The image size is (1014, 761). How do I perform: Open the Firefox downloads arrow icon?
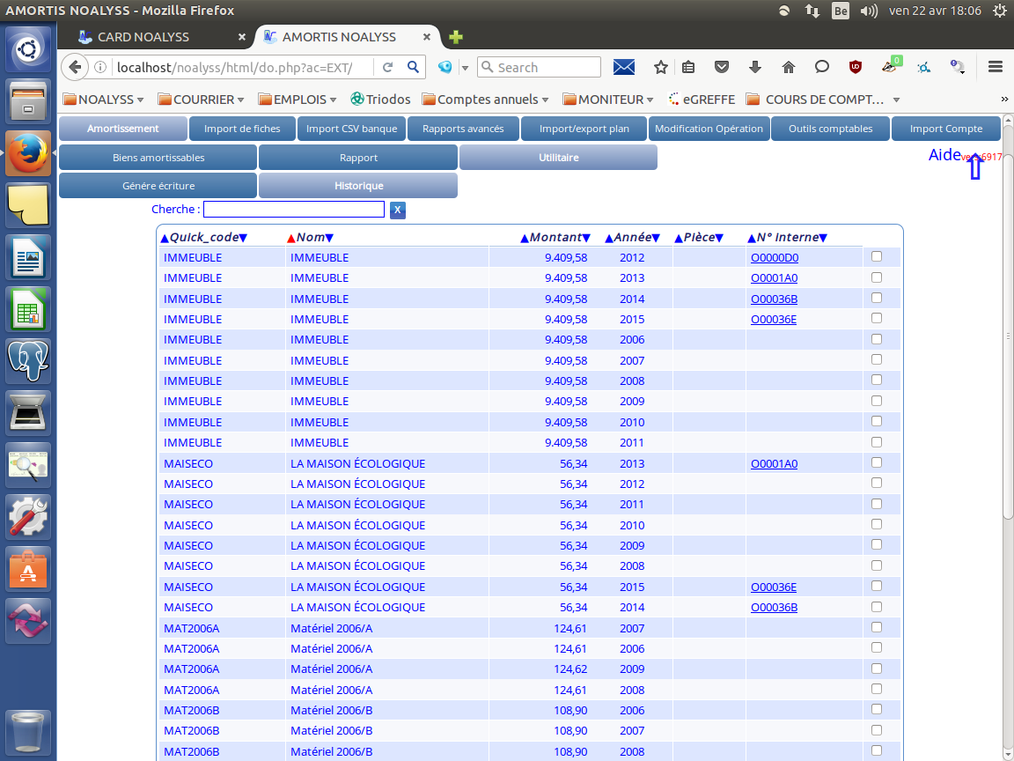click(x=755, y=67)
